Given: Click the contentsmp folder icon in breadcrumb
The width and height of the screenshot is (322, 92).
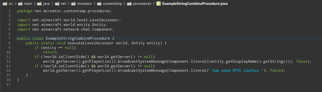Looking at the screenshot, I should click(99, 4).
